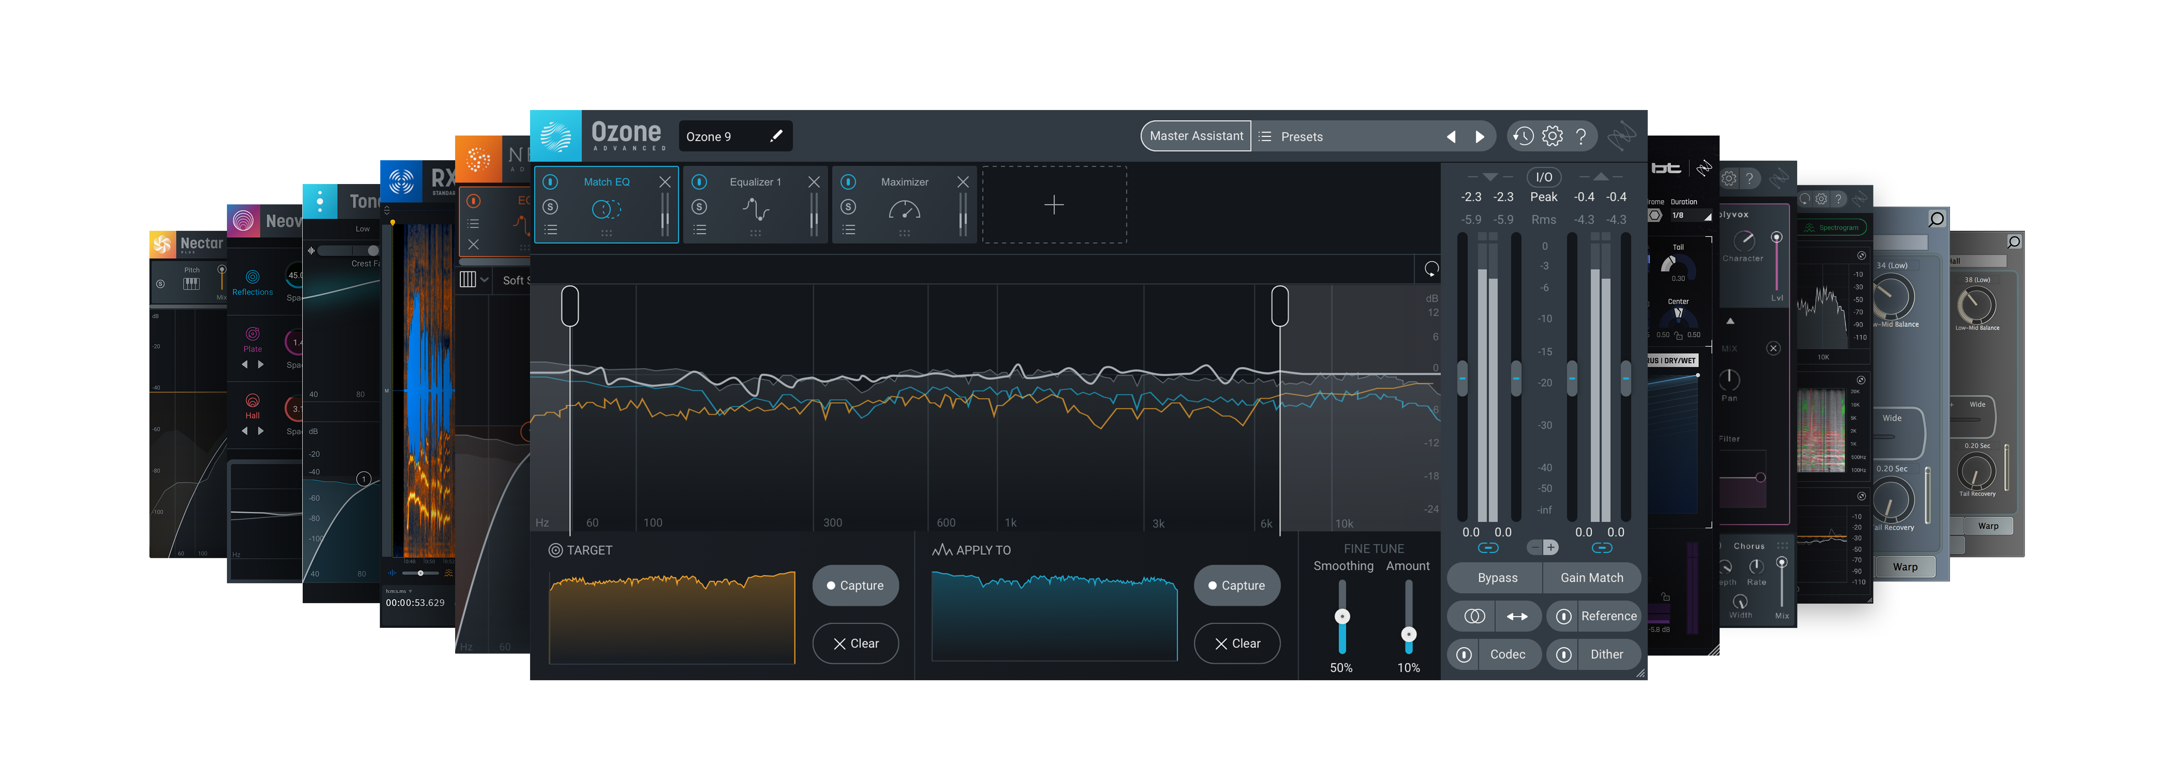Click the swap channels double-arrow icon

coord(1517,617)
